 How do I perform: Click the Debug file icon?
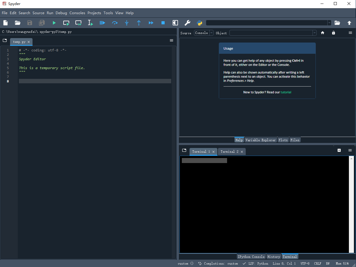point(102,23)
